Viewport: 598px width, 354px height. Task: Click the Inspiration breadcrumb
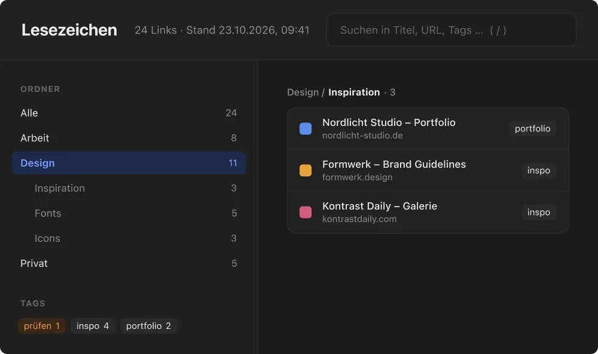[354, 93]
